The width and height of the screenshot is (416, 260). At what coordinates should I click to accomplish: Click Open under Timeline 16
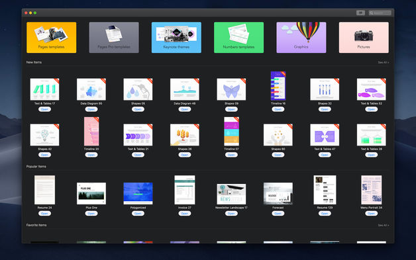click(x=278, y=109)
